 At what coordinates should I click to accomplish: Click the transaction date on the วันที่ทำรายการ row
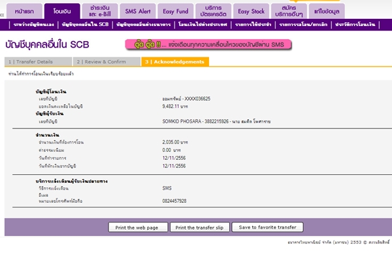tap(174, 158)
